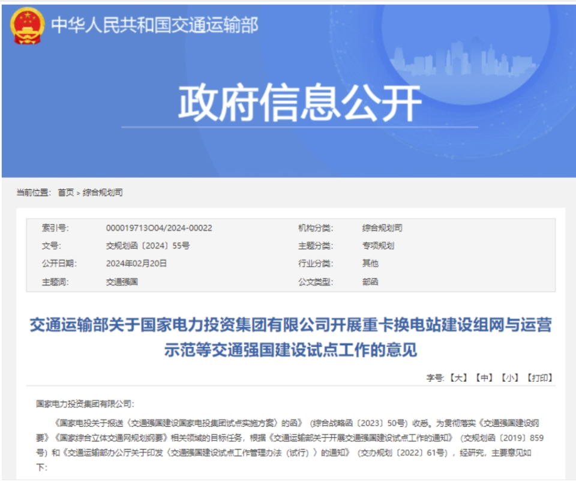The image size is (576, 482).
Task: Select document number 交规划函〔2024〕55号
Action: coord(148,246)
